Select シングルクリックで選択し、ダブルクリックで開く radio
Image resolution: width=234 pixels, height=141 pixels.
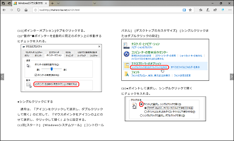pyautogui.click(x=141, y=115)
